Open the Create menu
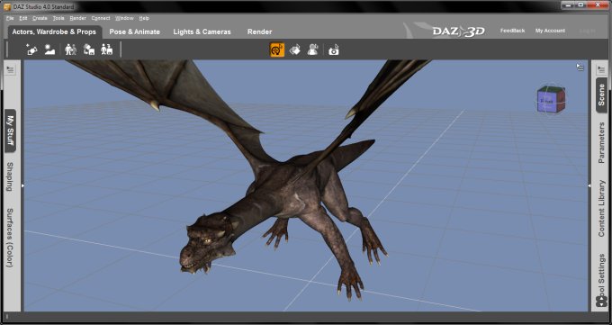 tap(40, 18)
